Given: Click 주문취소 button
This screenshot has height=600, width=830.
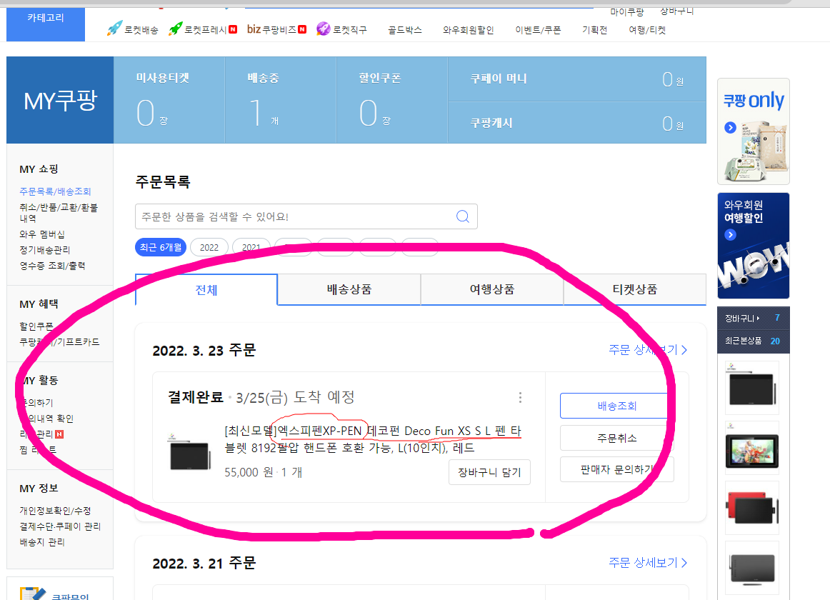Looking at the screenshot, I should coord(616,438).
